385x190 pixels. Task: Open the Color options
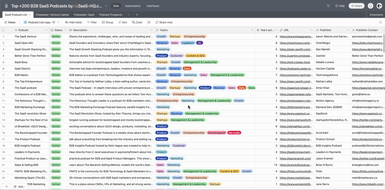tap(137, 22)
